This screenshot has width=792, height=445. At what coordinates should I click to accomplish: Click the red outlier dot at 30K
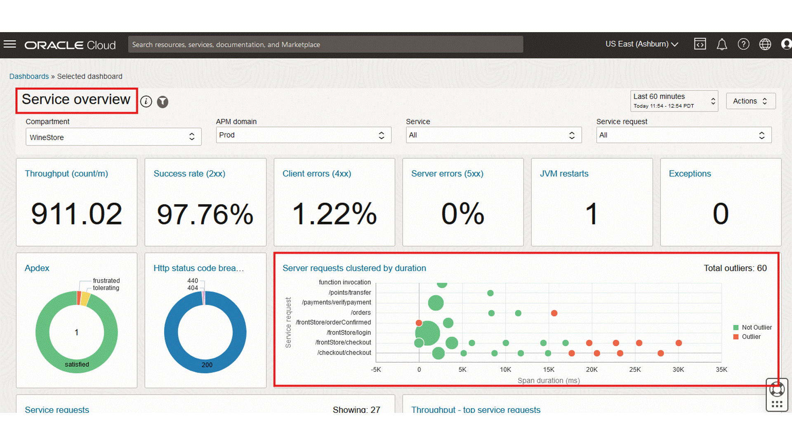tap(679, 343)
